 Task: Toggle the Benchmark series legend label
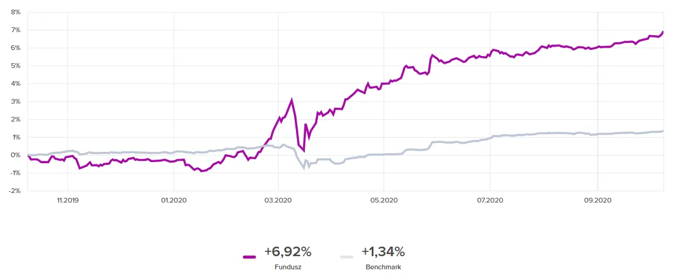tap(383, 267)
